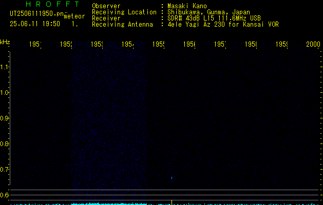Click the 1.1 kHz axis value
Screen dimensions: 323x205
[4, 67]
